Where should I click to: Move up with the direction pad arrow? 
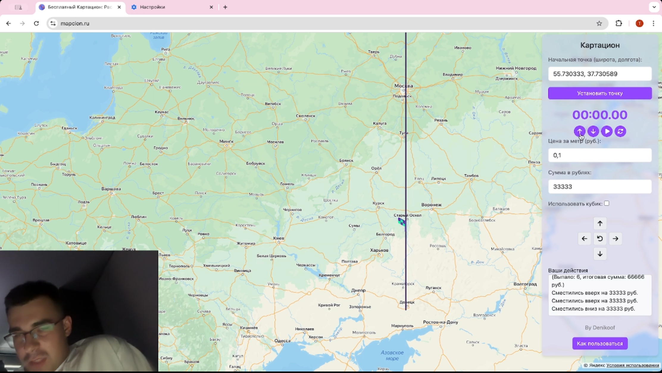[600, 223]
